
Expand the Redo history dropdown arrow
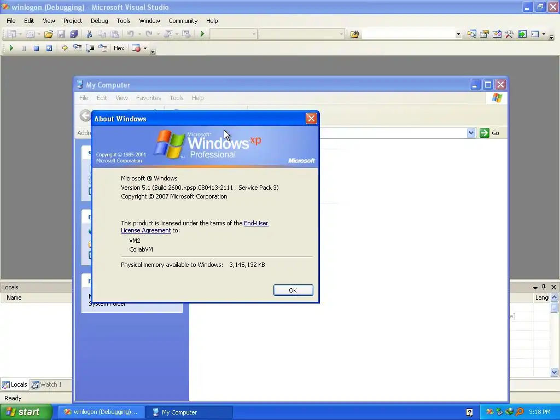point(158,34)
